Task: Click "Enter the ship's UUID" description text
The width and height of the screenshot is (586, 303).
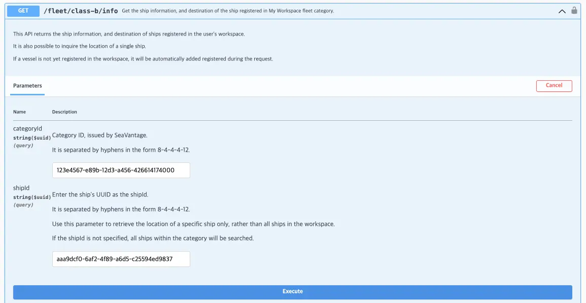Action: click(x=100, y=194)
